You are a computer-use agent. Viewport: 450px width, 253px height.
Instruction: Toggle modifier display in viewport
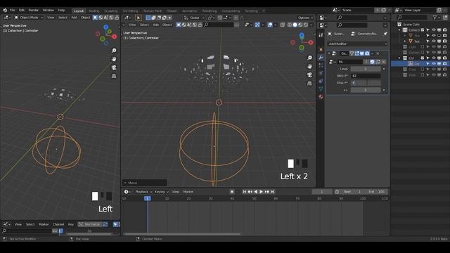(362, 53)
